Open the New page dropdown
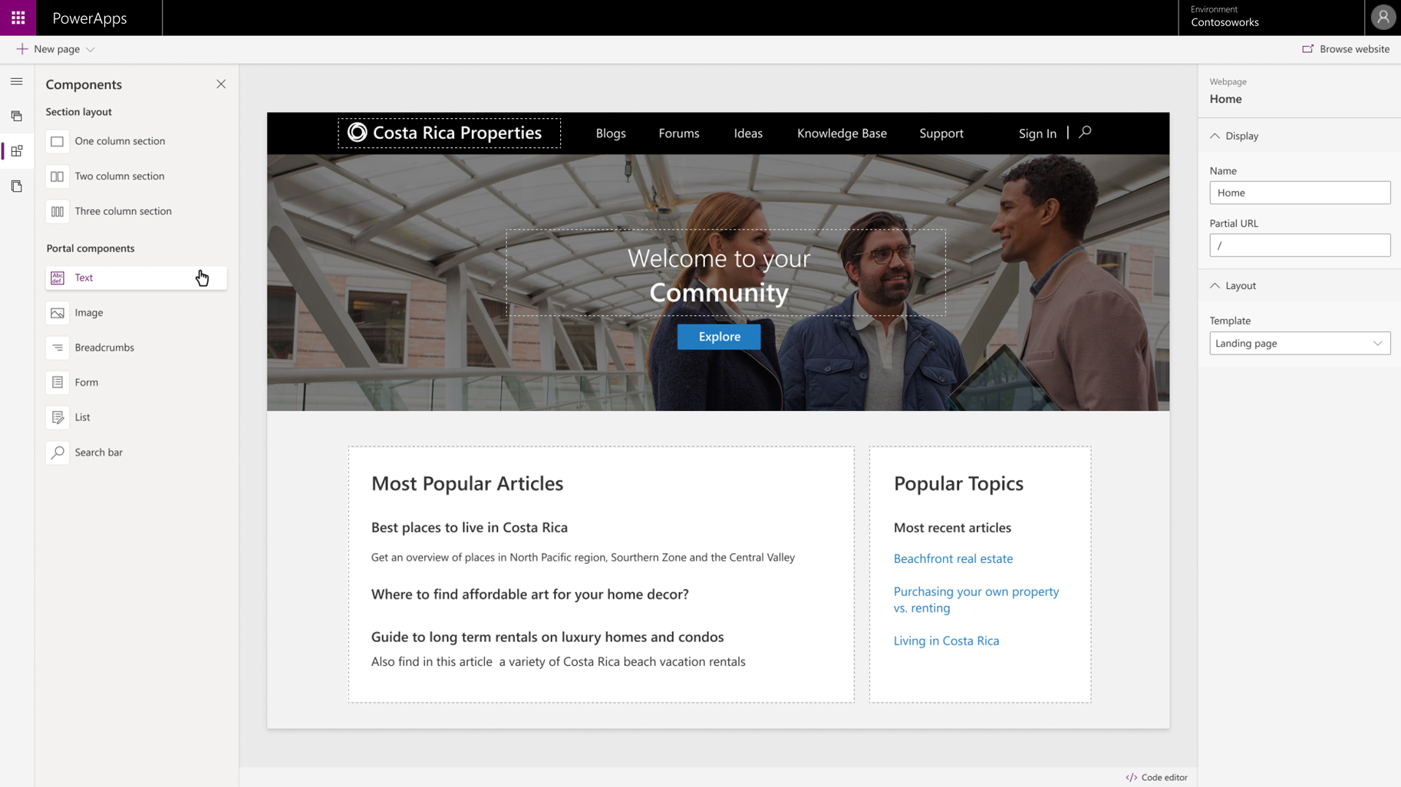Screen dimensions: 1401x787 coord(91,48)
